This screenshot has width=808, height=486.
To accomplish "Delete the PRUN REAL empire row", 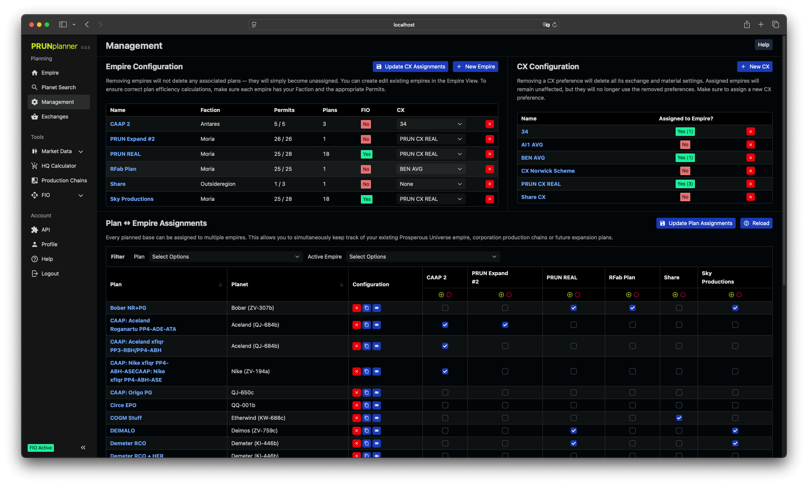I will click(x=489, y=154).
